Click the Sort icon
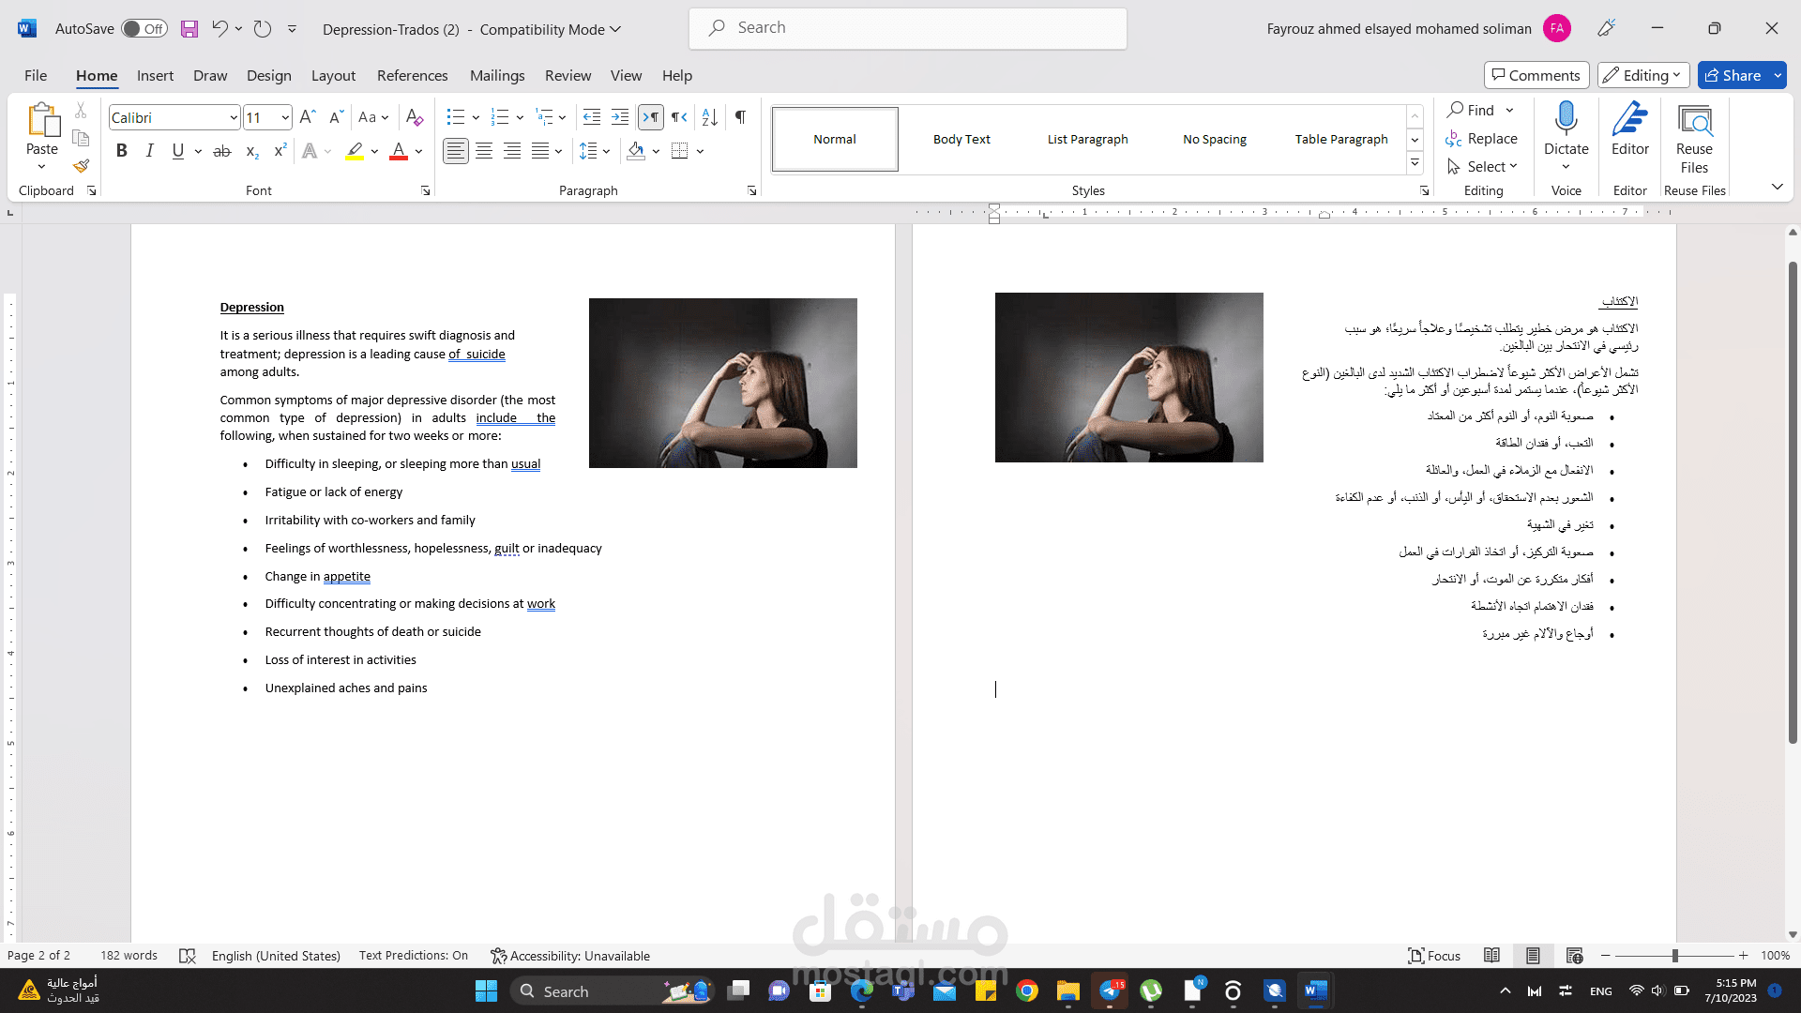The height and width of the screenshot is (1013, 1801). (710, 117)
